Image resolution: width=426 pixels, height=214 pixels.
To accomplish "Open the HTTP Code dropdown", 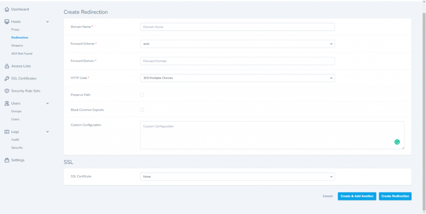I will [x=237, y=78].
